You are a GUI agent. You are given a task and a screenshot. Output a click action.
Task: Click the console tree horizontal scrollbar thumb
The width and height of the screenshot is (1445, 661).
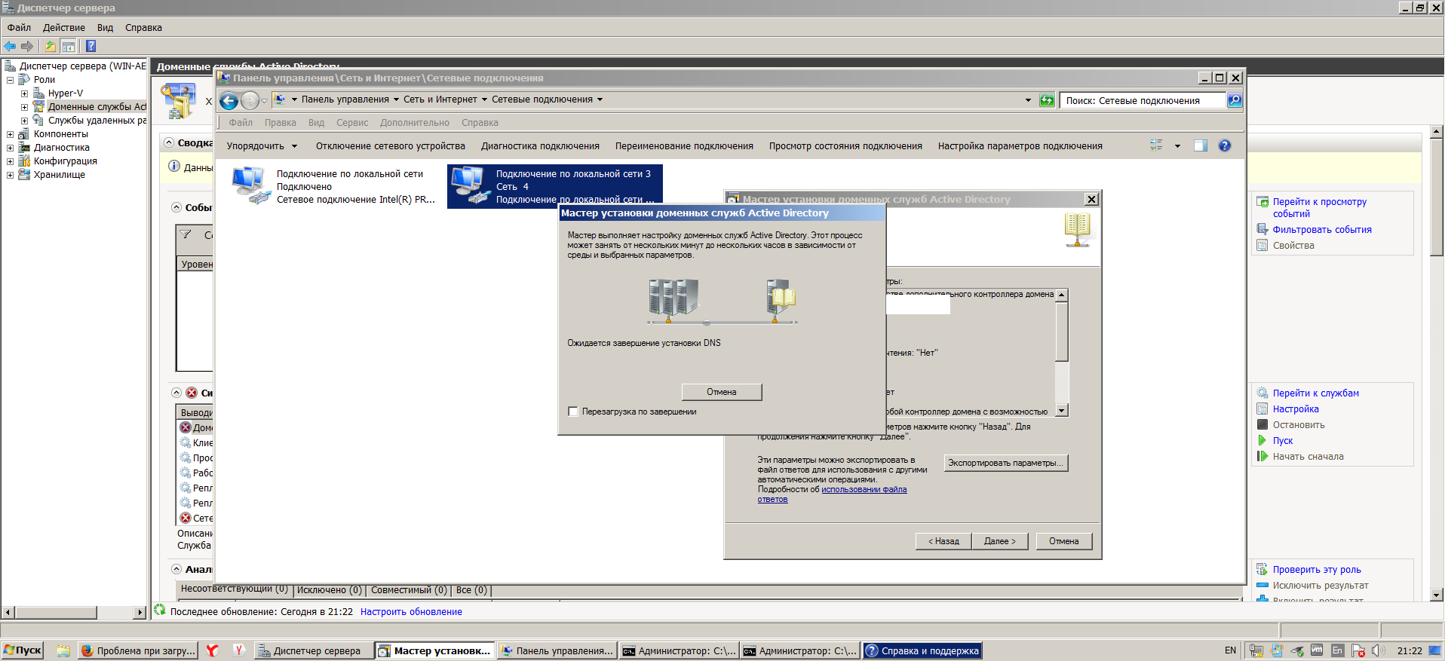point(56,613)
